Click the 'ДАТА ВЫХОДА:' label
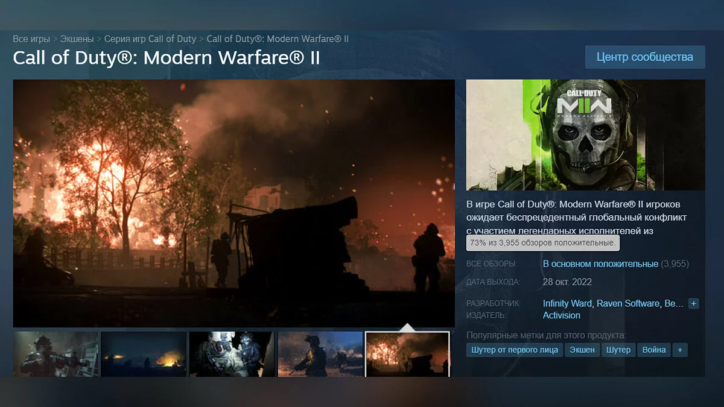This screenshot has width=724, height=407. (493, 282)
